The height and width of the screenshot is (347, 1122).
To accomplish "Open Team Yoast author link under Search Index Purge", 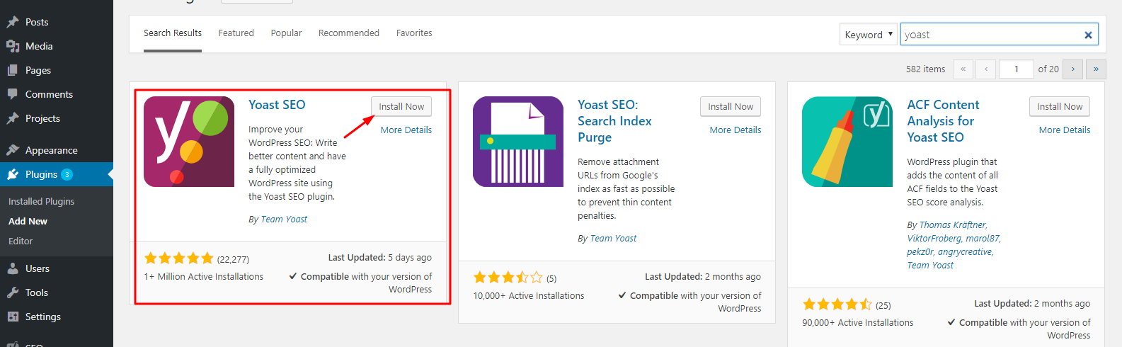I will coord(613,238).
